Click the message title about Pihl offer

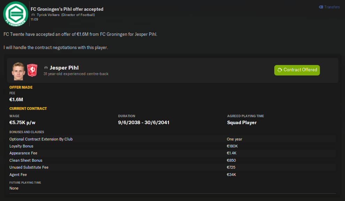click(67, 9)
